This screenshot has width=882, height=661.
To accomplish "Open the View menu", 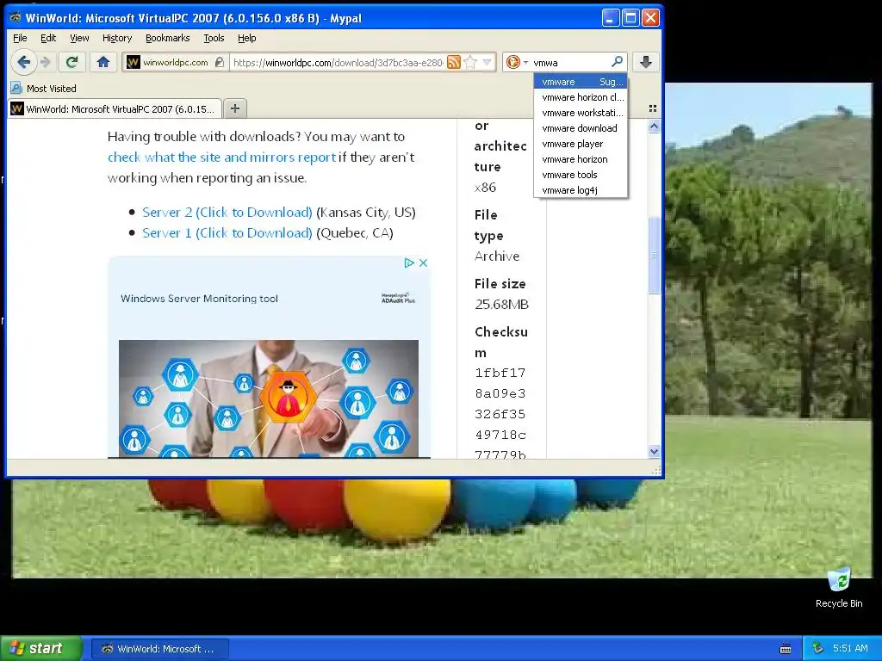I will tap(79, 38).
